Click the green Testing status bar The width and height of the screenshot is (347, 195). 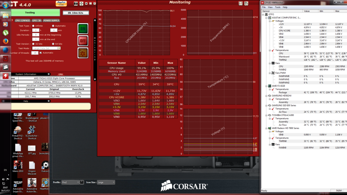click(x=30, y=13)
